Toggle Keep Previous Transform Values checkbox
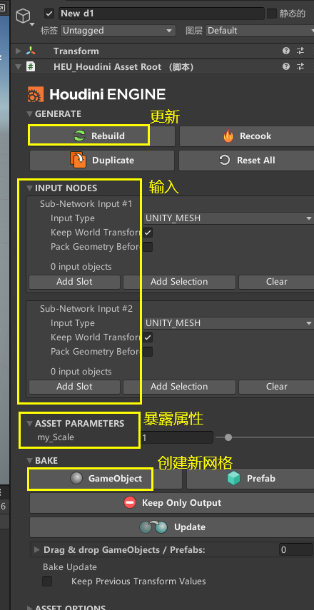The height and width of the screenshot is (610, 314). click(48, 581)
